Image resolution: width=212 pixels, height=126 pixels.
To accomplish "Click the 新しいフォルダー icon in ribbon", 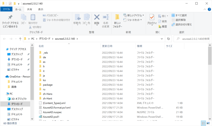I will pyautogui.click(x=117, y=18).
